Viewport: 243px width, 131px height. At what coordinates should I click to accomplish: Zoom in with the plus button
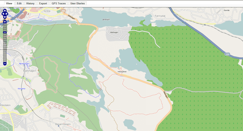[x=5, y=22]
